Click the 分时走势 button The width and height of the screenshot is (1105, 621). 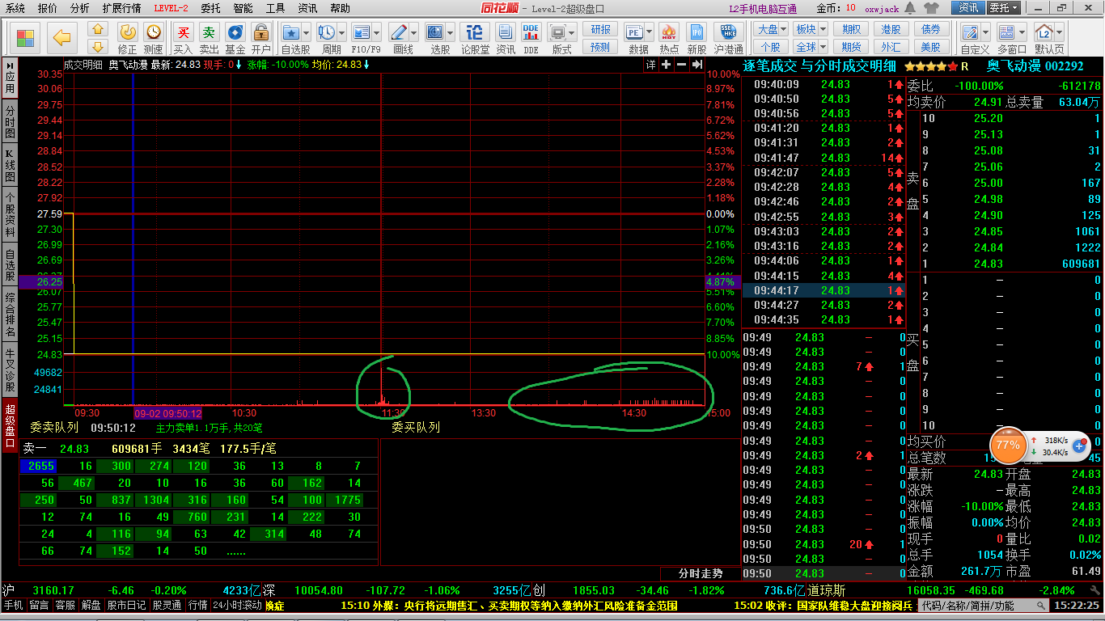point(700,573)
